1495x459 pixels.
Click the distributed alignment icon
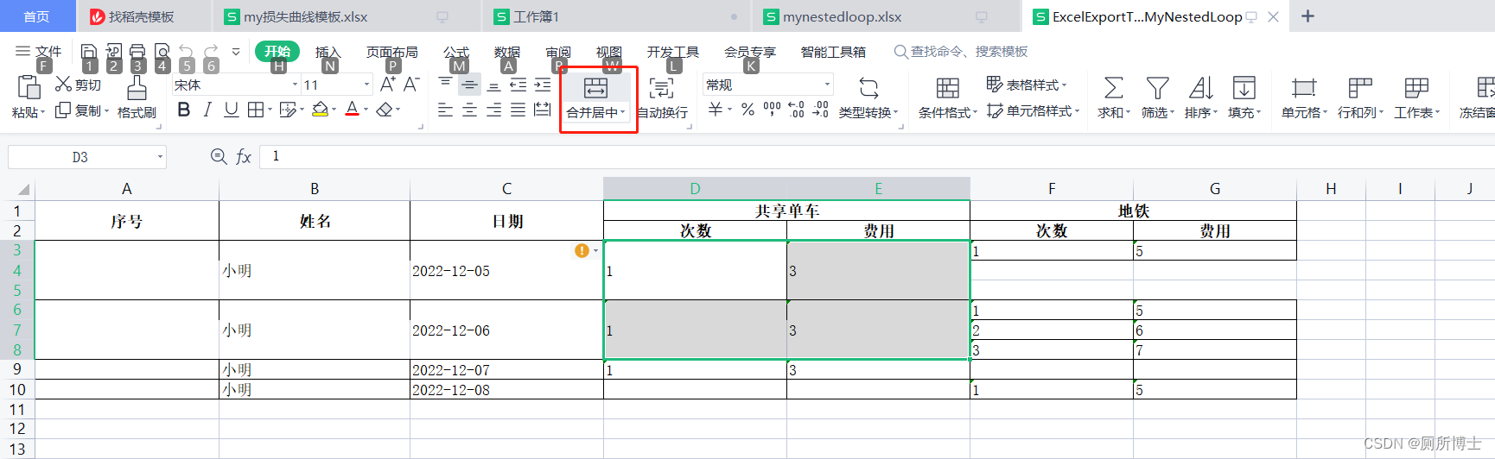click(543, 110)
